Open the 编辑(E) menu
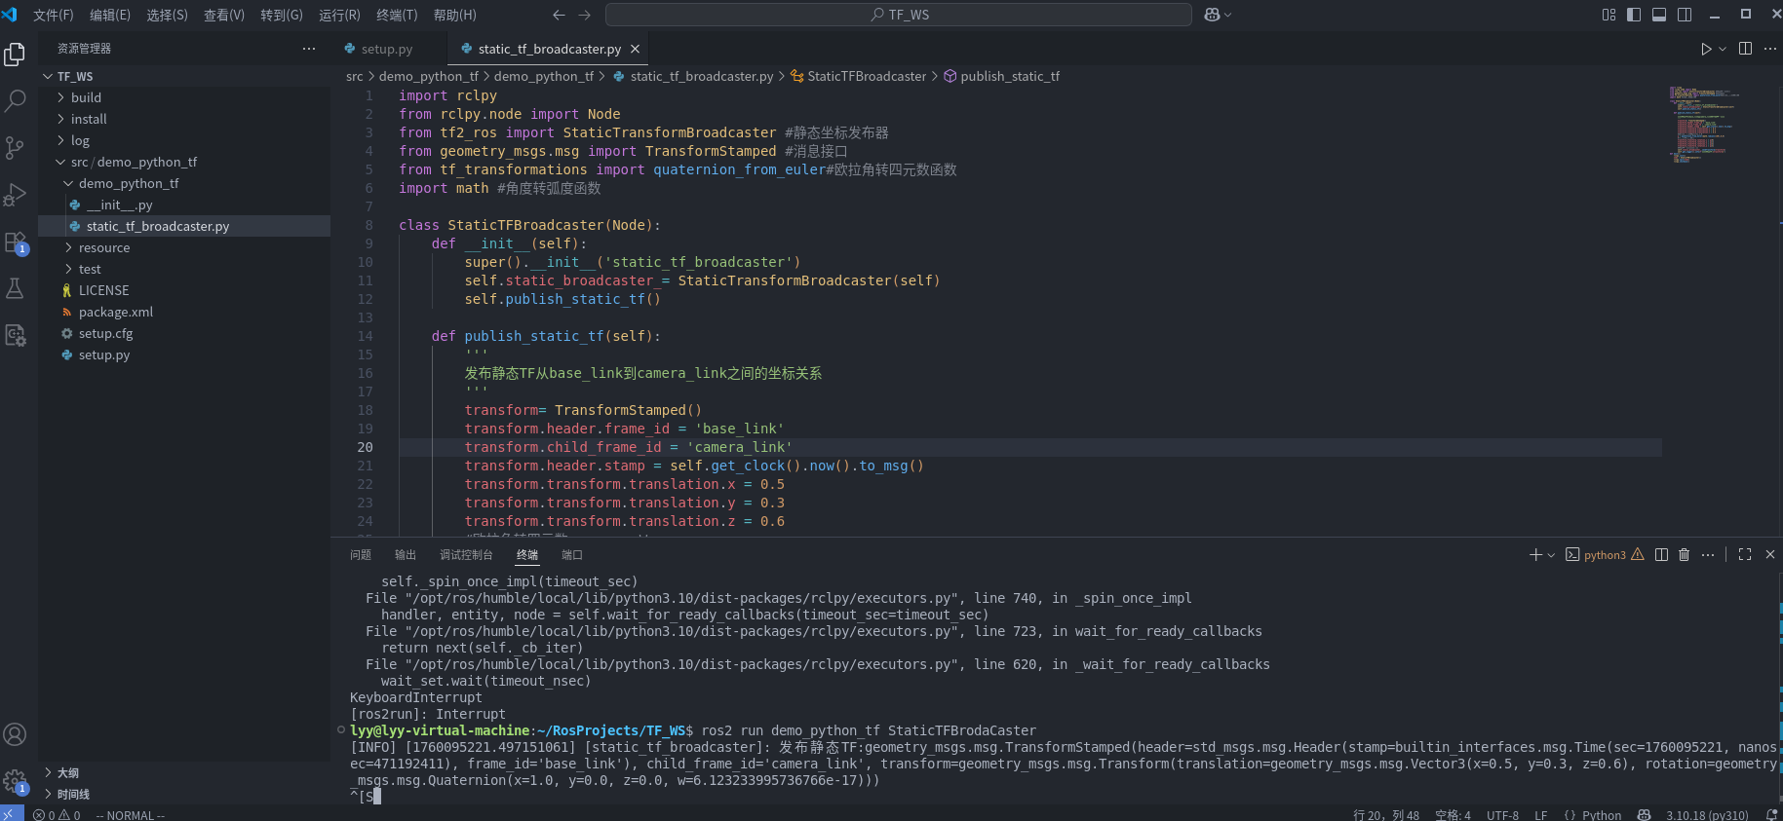Image resolution: width=1783 pixels, height=821 pixels. pos(110,15)
